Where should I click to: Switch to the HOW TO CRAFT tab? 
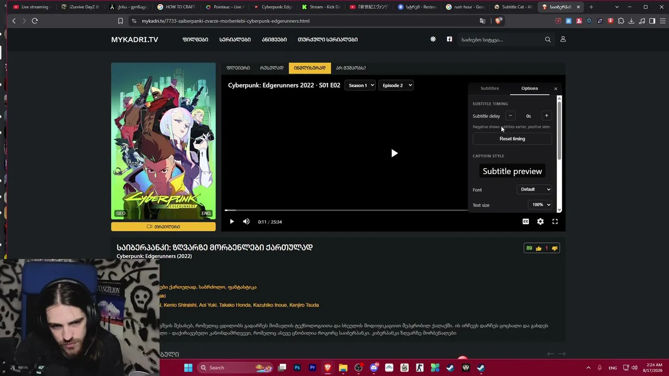pyautogui.click(x=176, y=7)
